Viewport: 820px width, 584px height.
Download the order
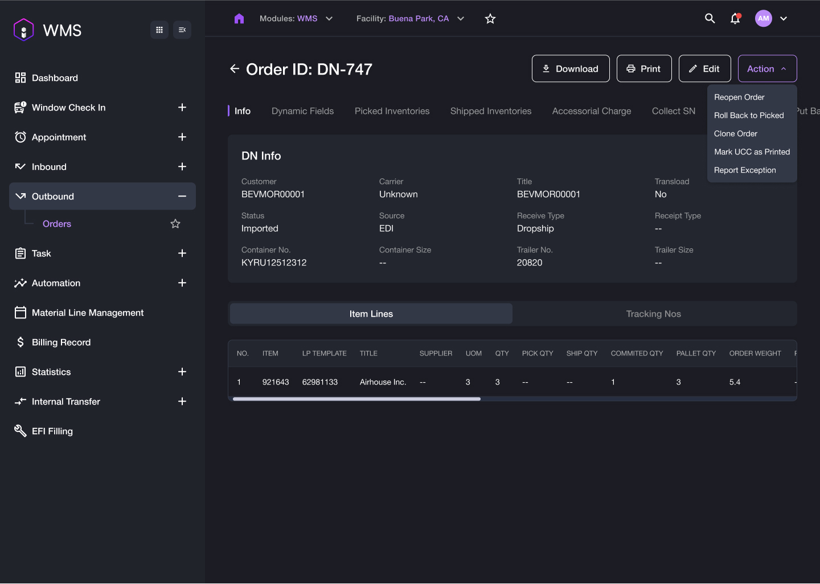coord(571,68)
